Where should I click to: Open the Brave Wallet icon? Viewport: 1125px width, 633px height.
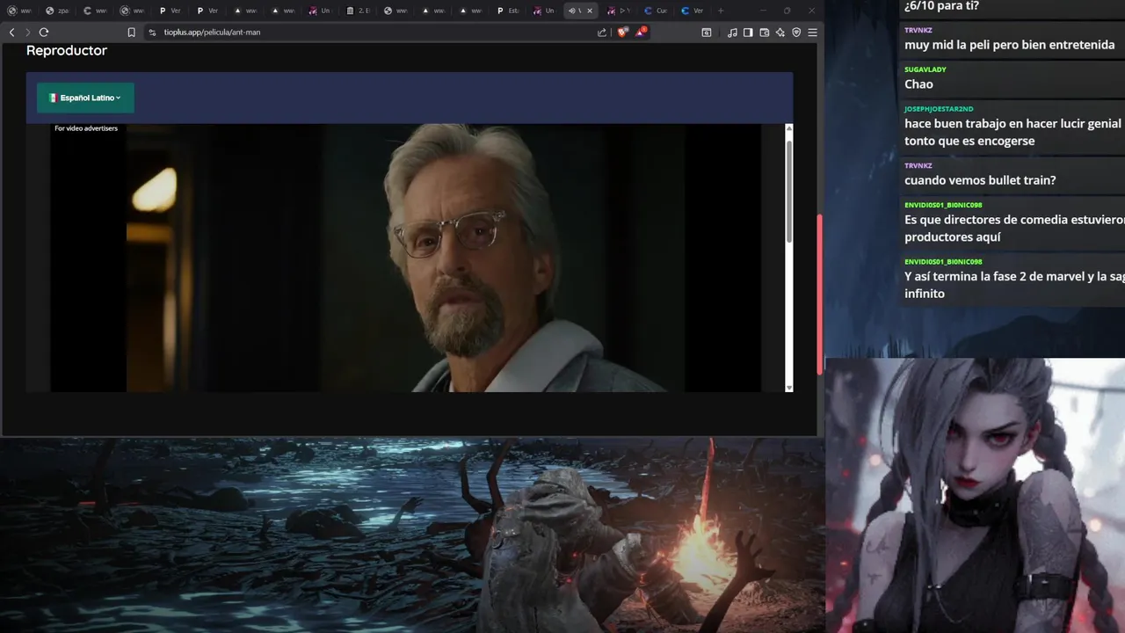[765, 33]
